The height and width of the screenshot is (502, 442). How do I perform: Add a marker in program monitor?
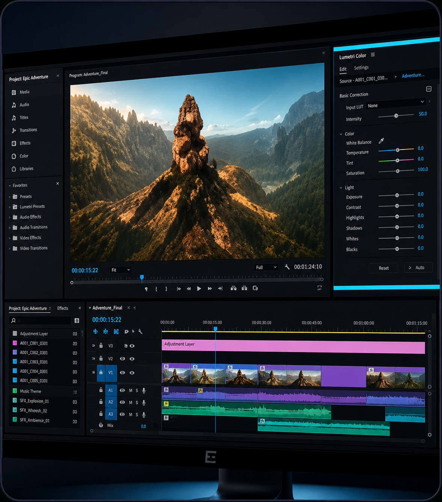point(146,289)
